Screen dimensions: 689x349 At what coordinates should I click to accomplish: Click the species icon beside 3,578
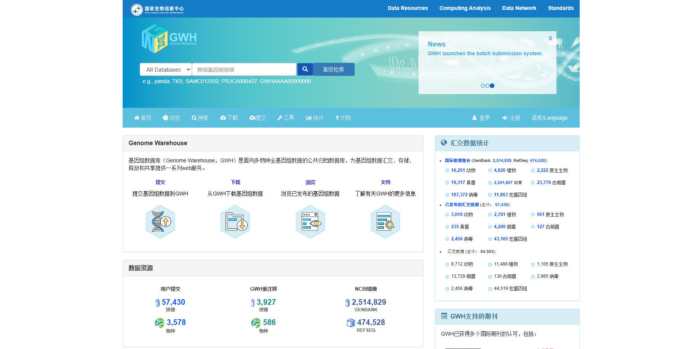[160, 323]
